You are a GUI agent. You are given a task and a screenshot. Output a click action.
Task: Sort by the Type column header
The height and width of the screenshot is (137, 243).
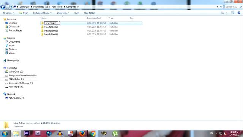[111, 18]
